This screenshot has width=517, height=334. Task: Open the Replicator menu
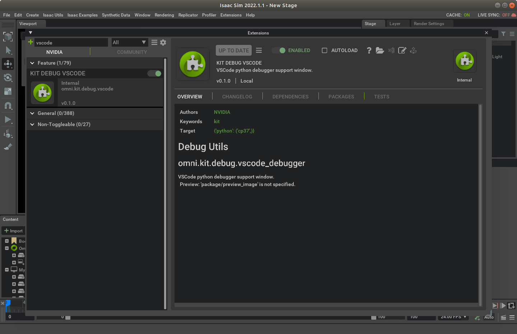click(x=188, y=15)
